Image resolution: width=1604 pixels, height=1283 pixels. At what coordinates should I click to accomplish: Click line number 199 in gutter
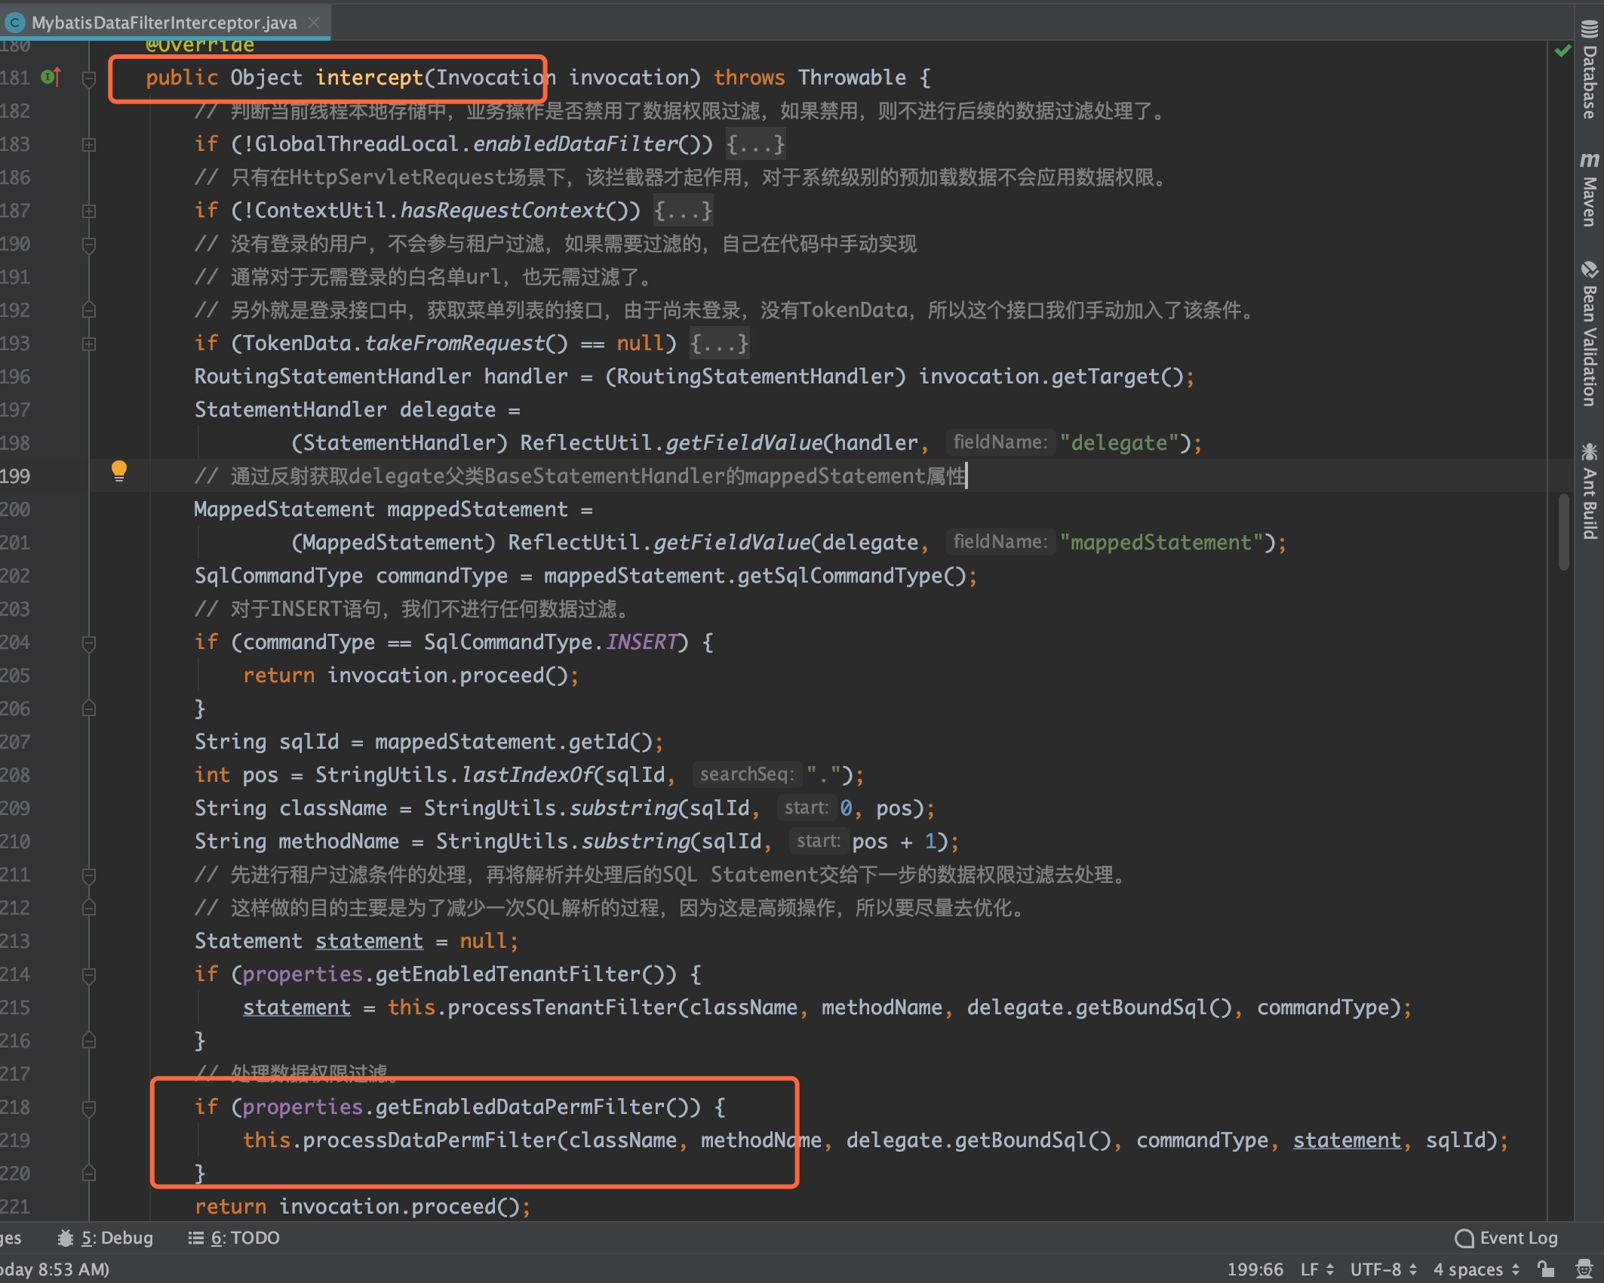[15, 476]
